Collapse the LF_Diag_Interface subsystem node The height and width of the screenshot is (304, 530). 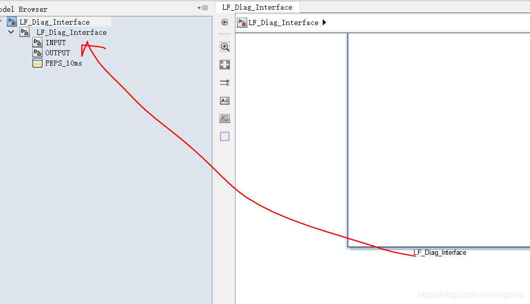11,32
